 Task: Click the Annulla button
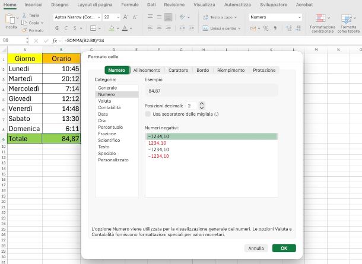pyautogui.click(x=256, y=248)
